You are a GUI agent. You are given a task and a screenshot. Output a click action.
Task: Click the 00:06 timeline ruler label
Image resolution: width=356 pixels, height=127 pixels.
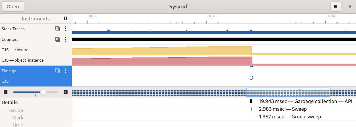(212, 16)
